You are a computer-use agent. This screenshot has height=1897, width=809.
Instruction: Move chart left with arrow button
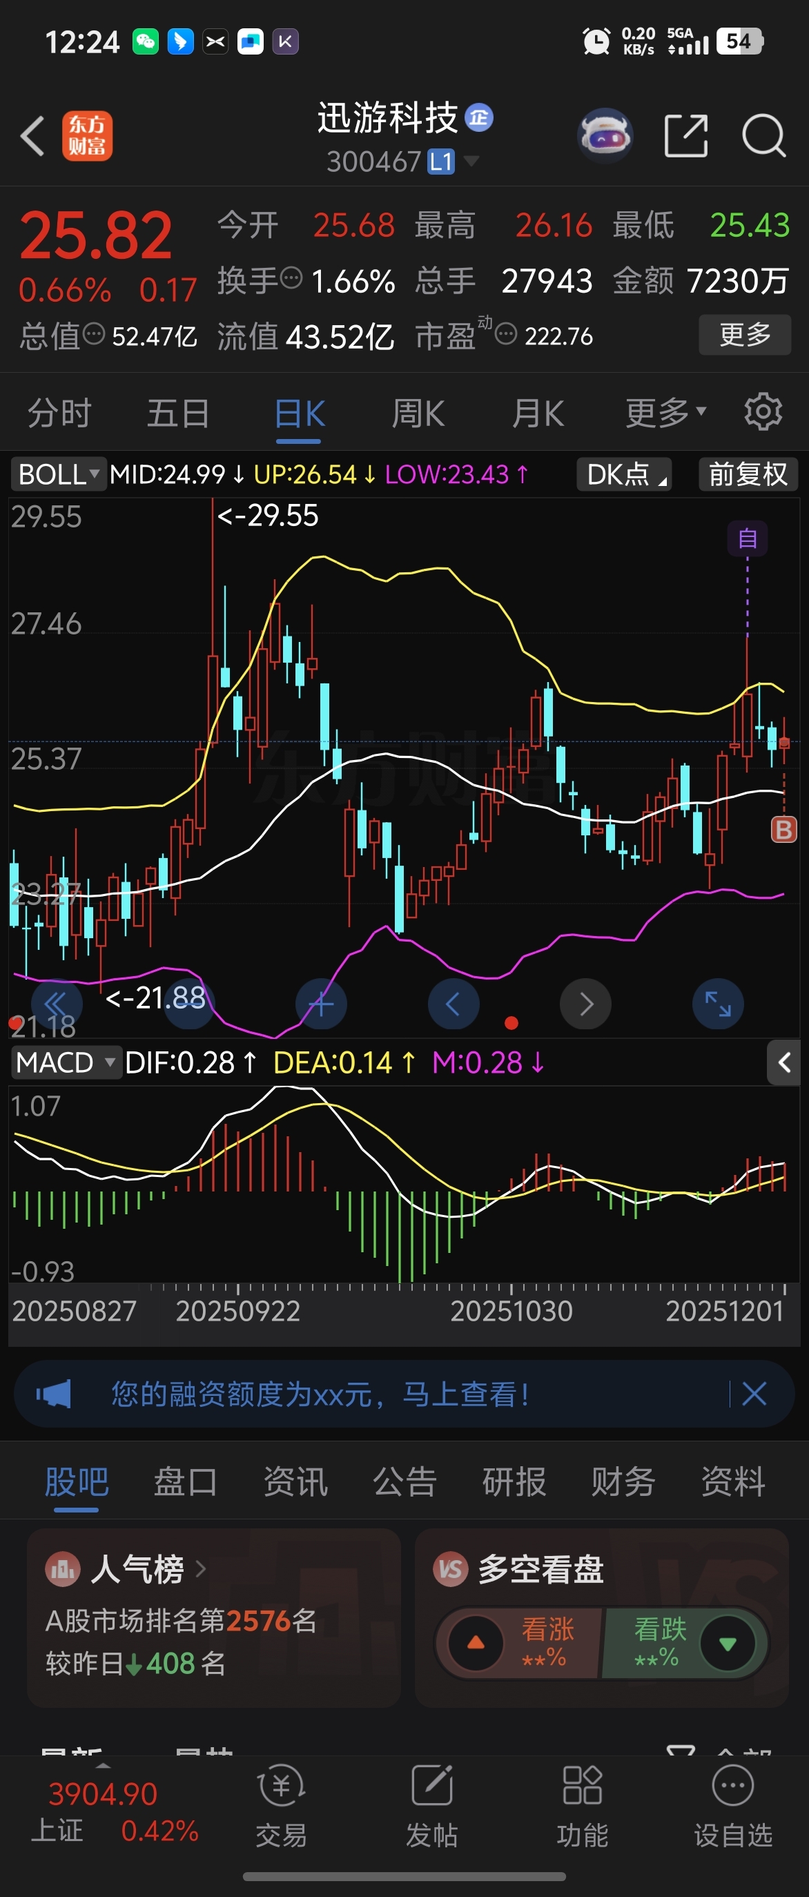[454, 1004]
